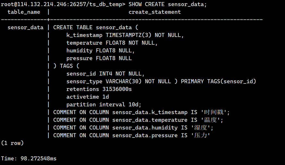The image size is (285, 165).
Task: Click the table_name column header
Action: [24, 12]
